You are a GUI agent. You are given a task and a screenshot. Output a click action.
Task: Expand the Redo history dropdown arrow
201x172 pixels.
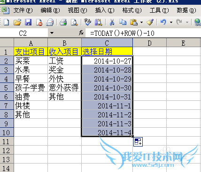(187, 22)
